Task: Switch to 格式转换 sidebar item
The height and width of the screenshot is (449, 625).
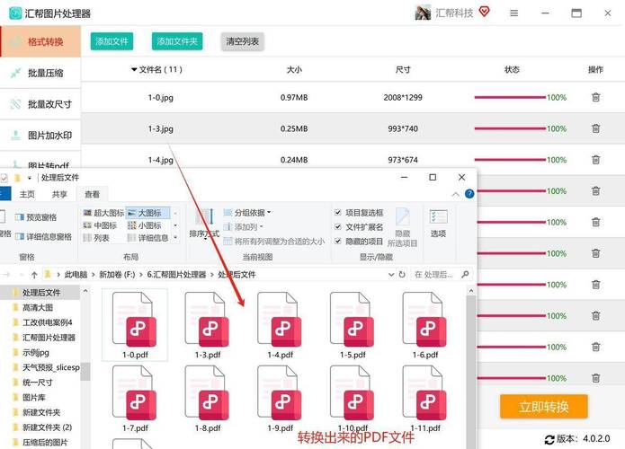Action: (x=40, y=42)
